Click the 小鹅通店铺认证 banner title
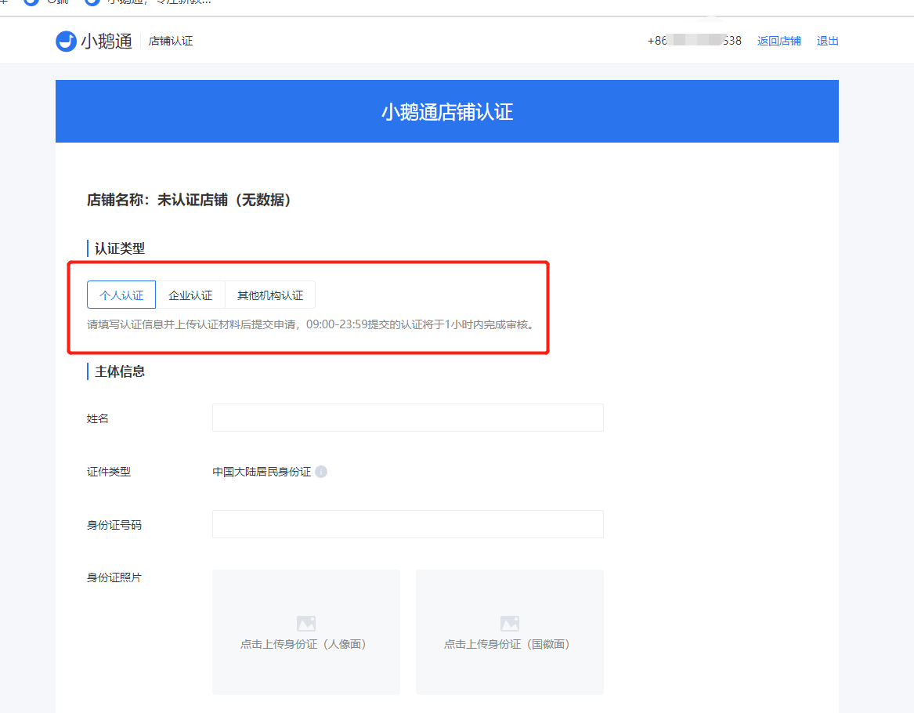The width and height of the screenshot is (914, 713). pos(447,112)
